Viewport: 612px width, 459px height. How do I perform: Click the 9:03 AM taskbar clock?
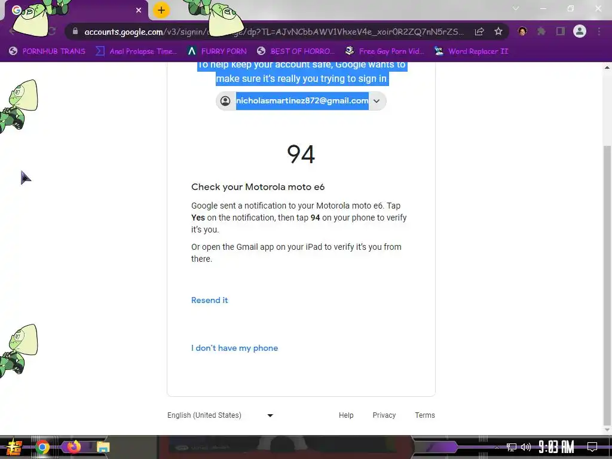[556, 447]
